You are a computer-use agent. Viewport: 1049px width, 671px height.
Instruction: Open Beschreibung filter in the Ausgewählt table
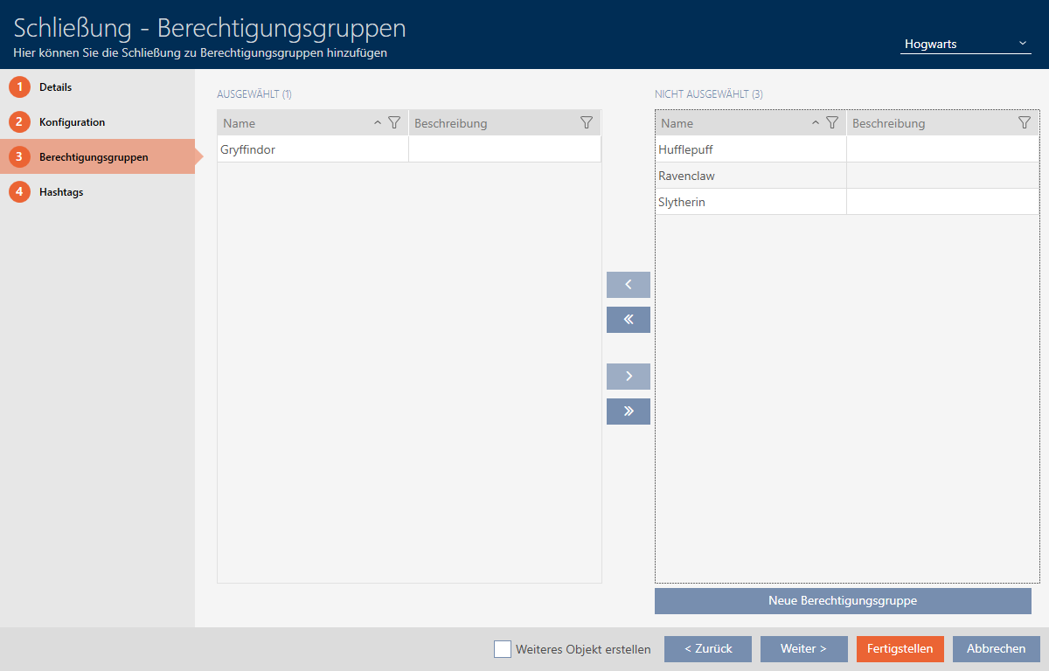tap(587, 123)
